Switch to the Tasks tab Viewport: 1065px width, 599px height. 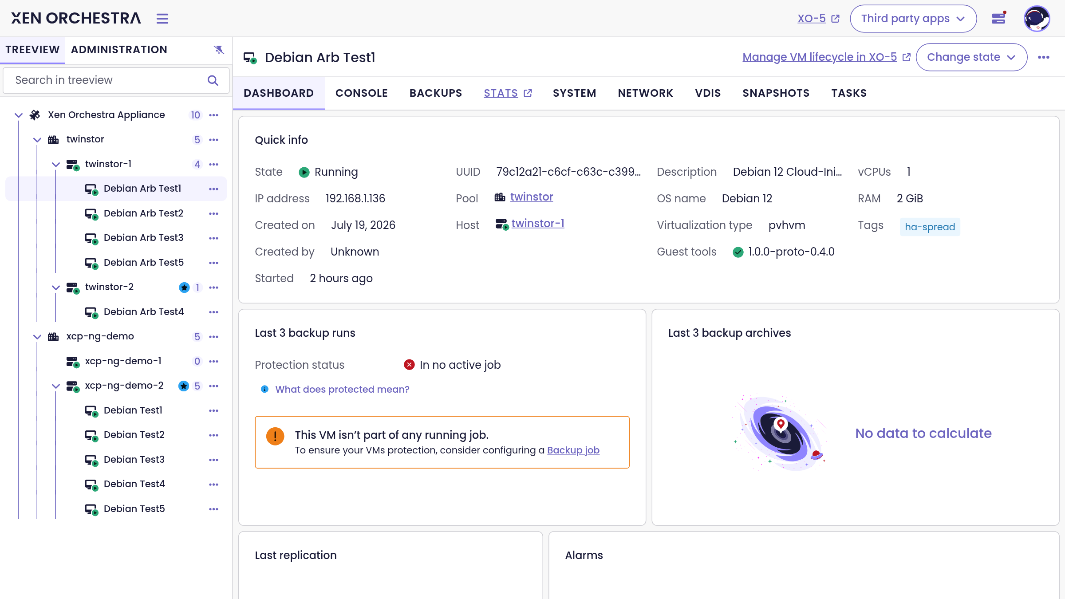pos(849,93)
